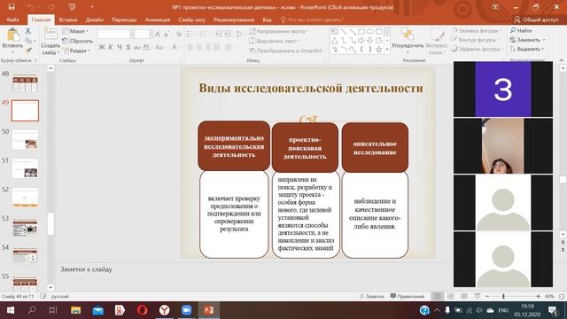This screenshot has width=567, height=319.
Task: Click the Найти find button
Action: click(521, 30)
